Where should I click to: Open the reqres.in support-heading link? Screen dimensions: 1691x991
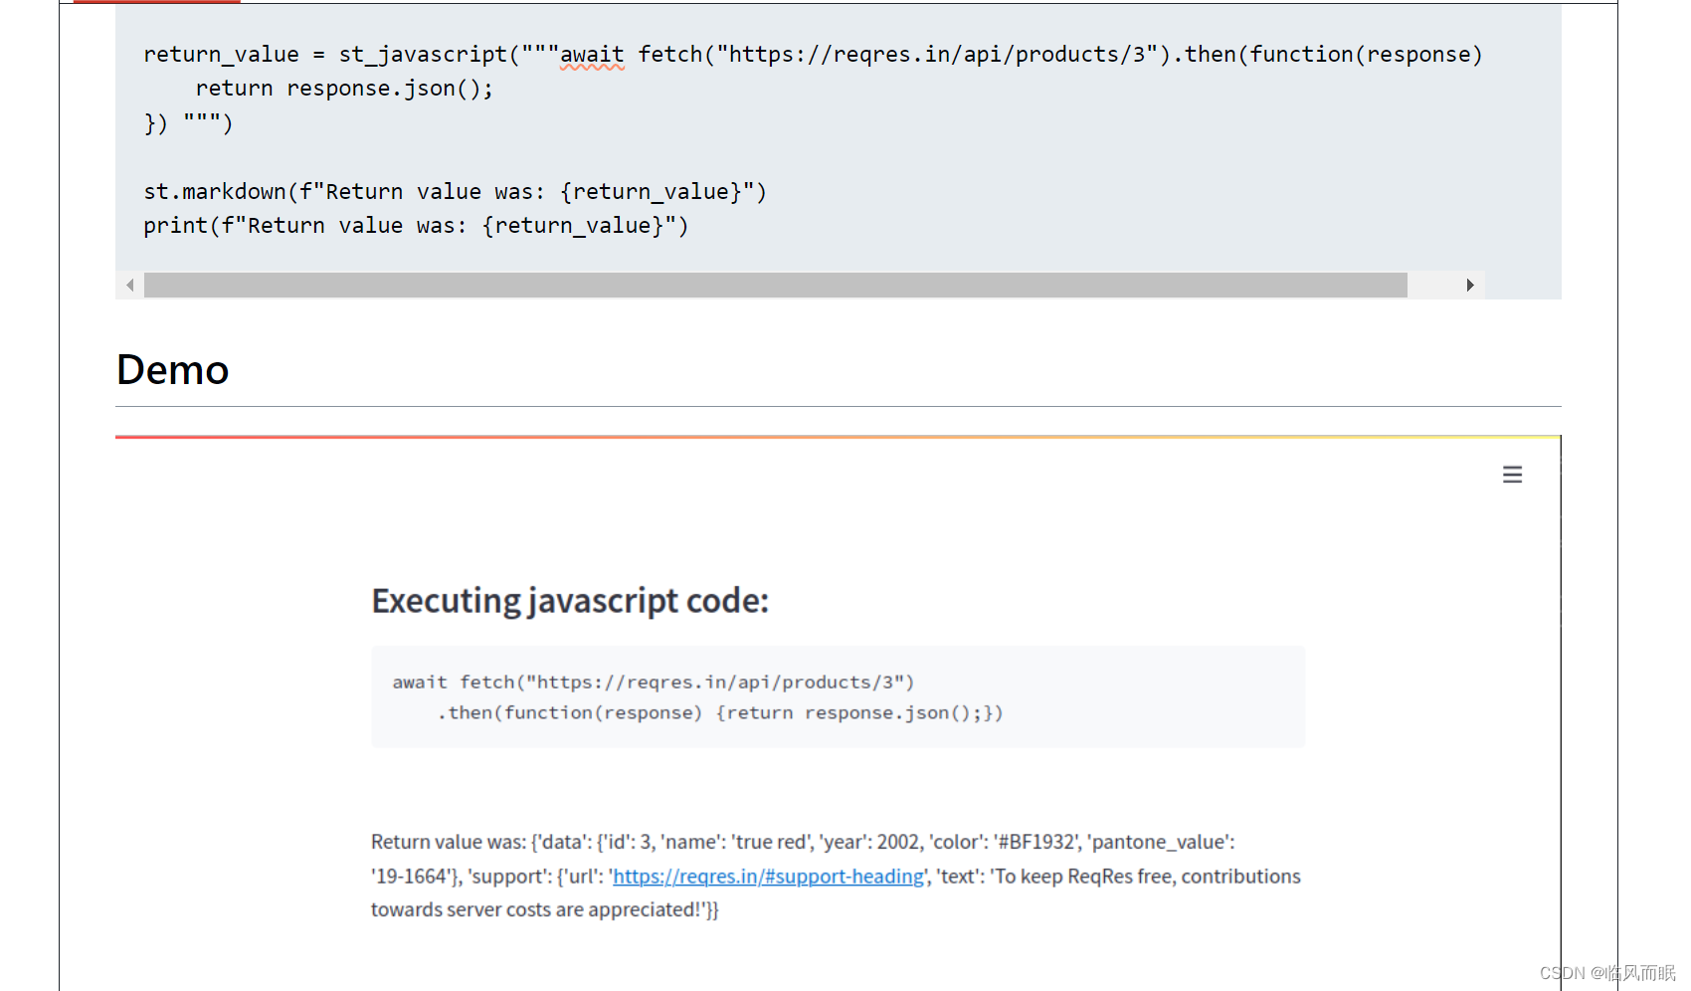point(768,876)
